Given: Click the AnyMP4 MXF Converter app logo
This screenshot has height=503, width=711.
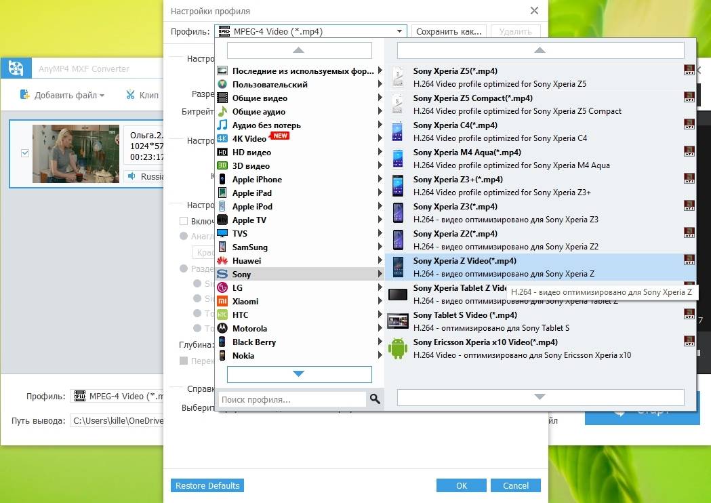Looking at the screenshot, I should coord(16,68).
